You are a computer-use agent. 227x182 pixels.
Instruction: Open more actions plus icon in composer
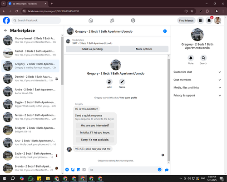tap(67, 170)
